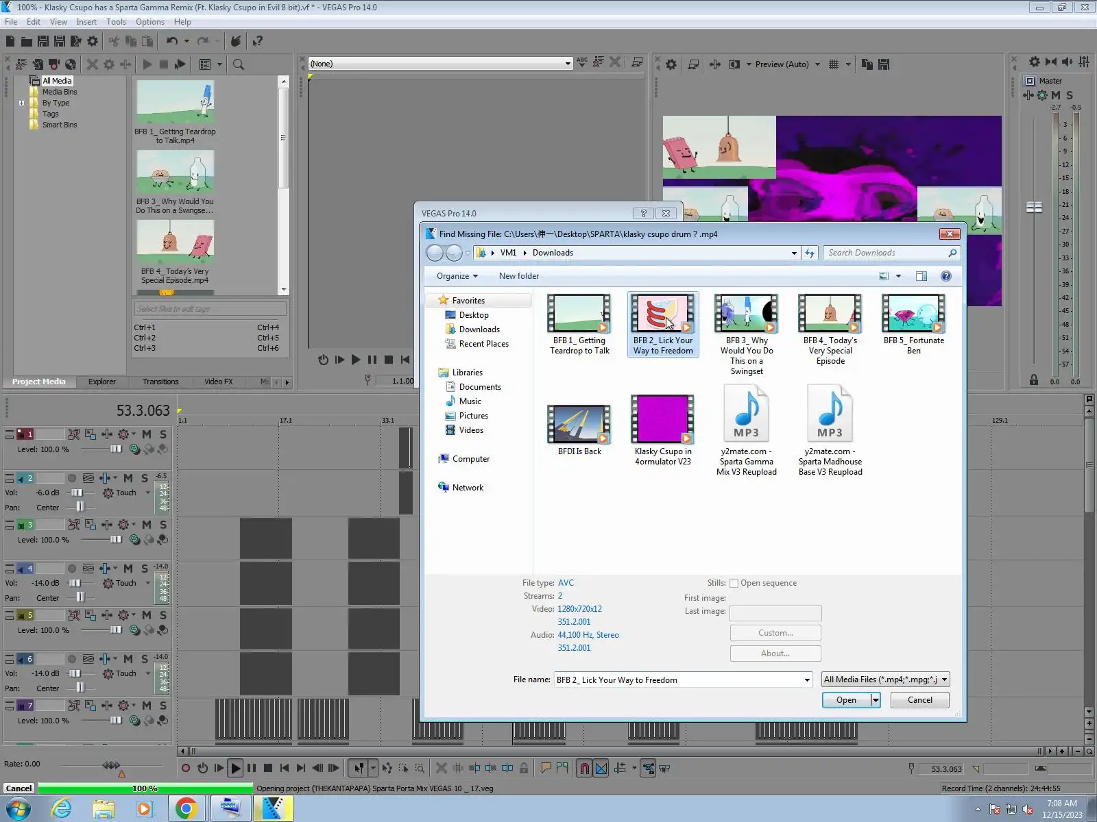
Task: Click the Cancel button beside the progress bar
Action: point(19,788)
